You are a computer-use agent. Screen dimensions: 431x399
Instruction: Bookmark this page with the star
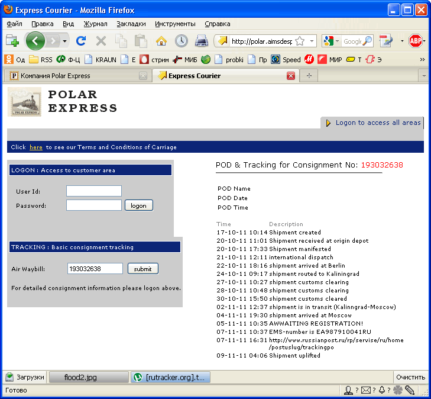[x=300, y=41]
